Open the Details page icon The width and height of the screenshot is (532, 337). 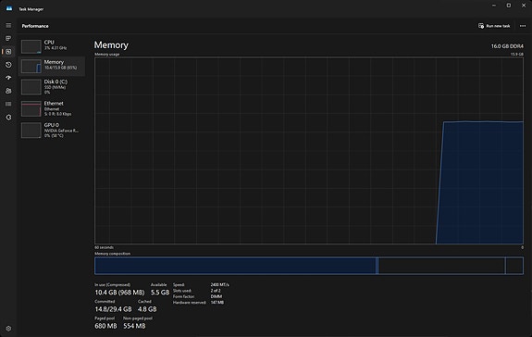tap(8, 104)
